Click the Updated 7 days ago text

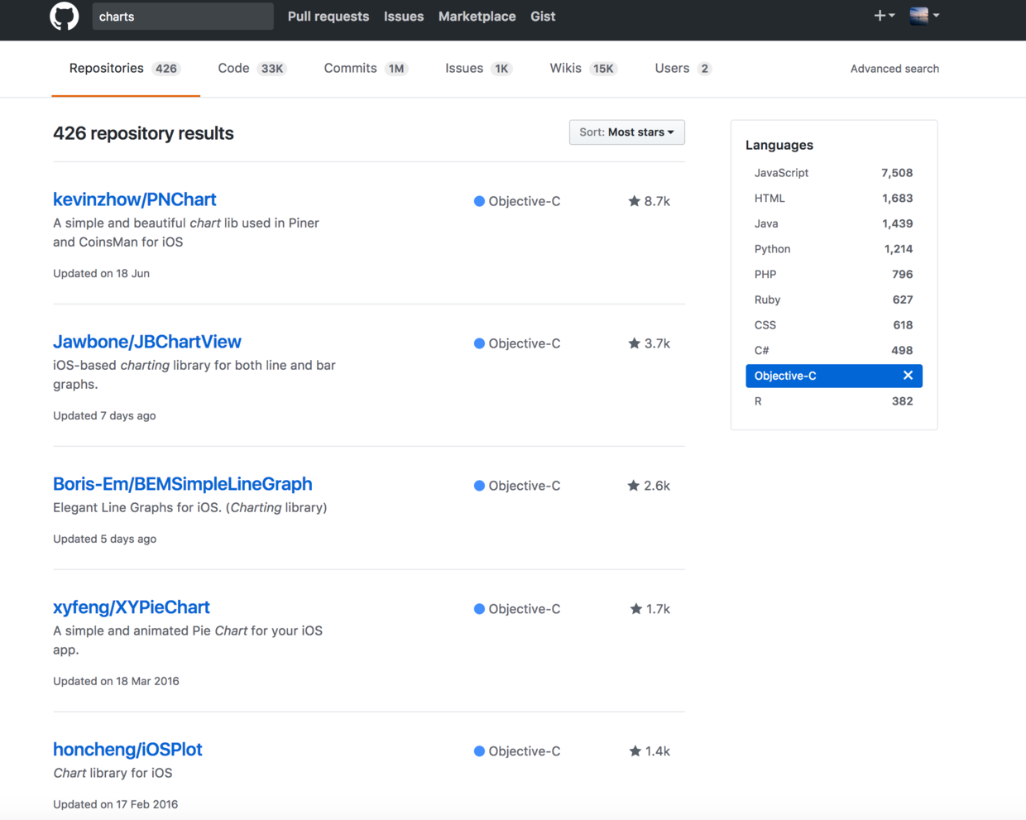tap(104, 415)
